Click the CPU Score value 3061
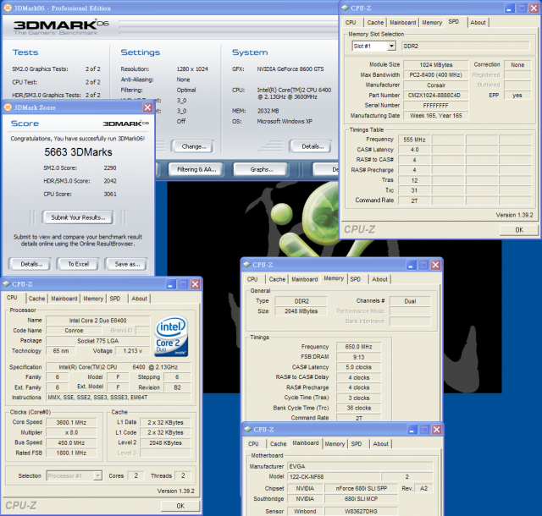542x516 pixels. pyautogui.click(x=110, y=194)
